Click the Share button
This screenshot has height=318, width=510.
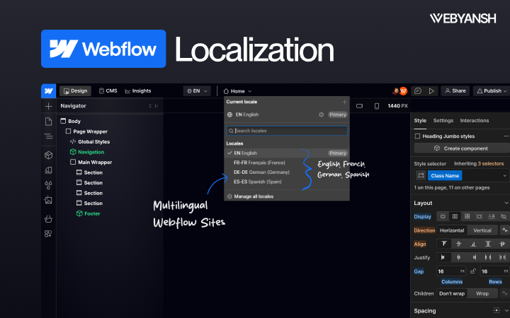coord(455,91)
